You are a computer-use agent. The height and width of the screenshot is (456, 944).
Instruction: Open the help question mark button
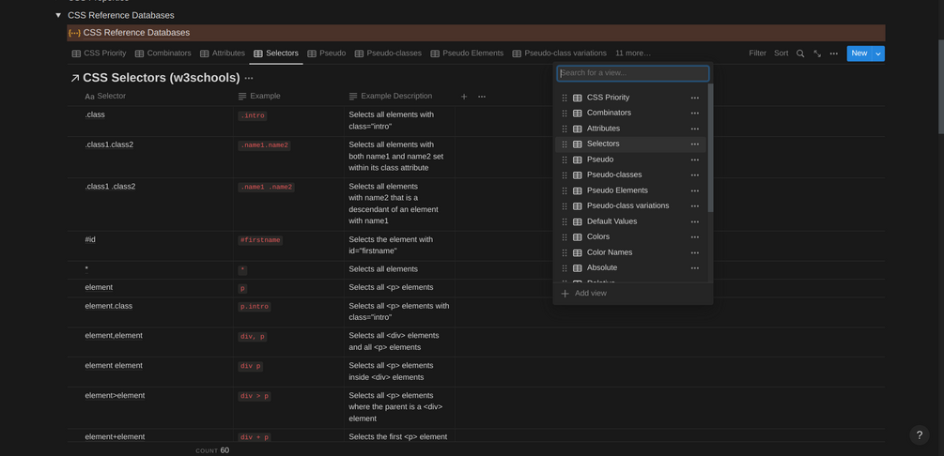tap(920, 435)
